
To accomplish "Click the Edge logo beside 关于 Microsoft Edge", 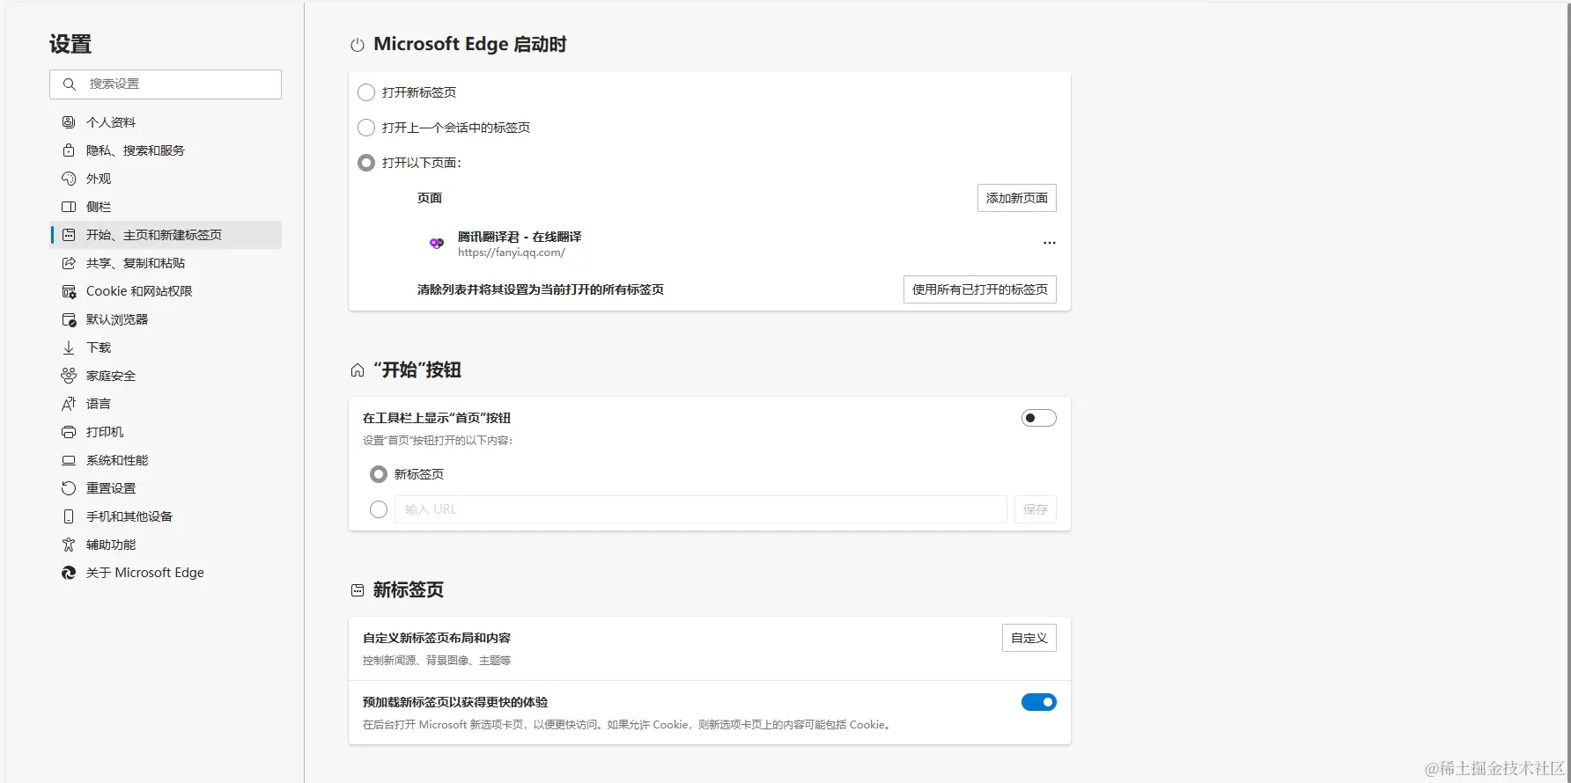I will (x=69, y=573).
